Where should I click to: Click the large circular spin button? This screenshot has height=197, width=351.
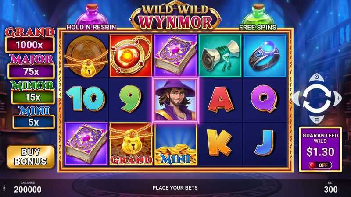(317, 98)
